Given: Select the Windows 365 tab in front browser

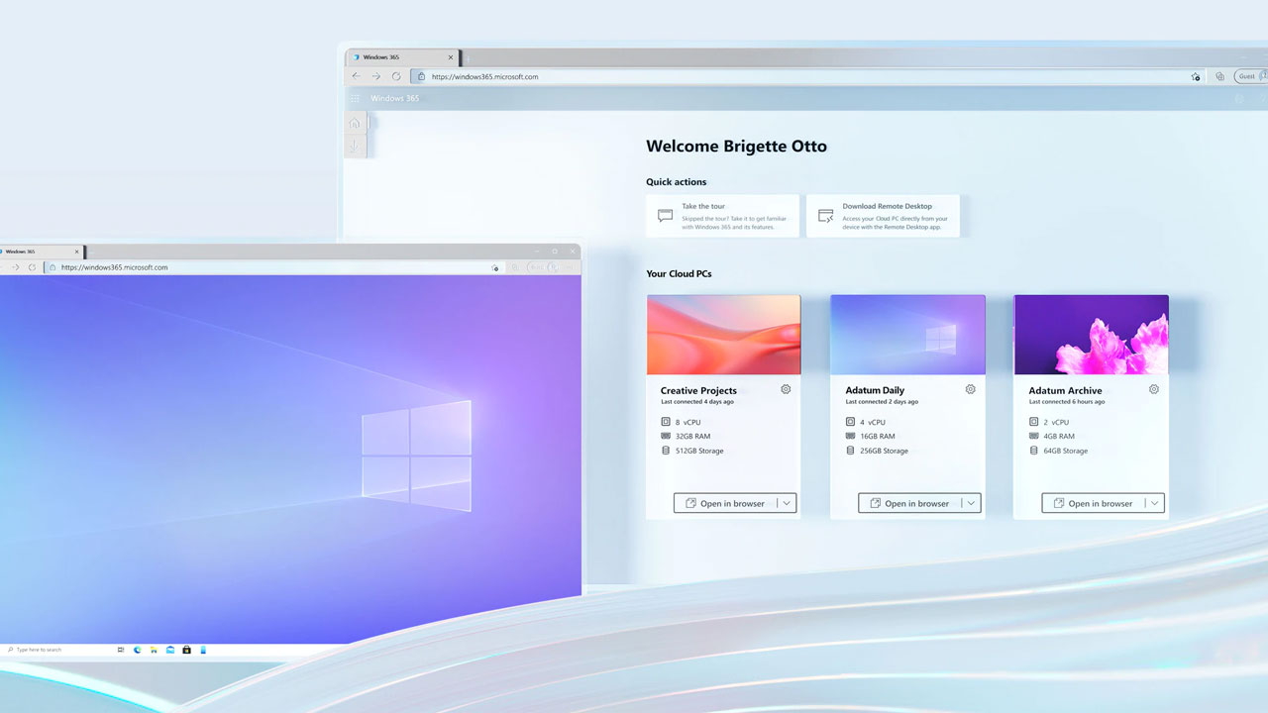Looking at the screenshot, I should tap(40, 252).
